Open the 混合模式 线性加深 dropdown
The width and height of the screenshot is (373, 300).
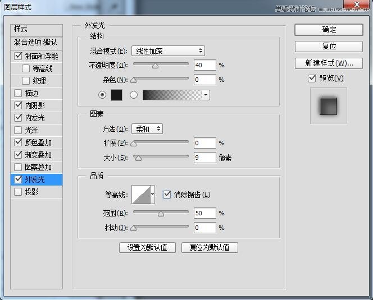tap(168, 51)
